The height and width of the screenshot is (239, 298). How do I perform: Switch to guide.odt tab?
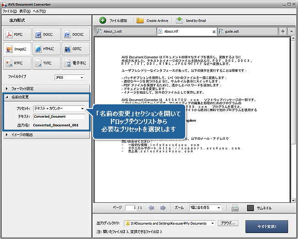pyautogui.click(x=248, y=31)
